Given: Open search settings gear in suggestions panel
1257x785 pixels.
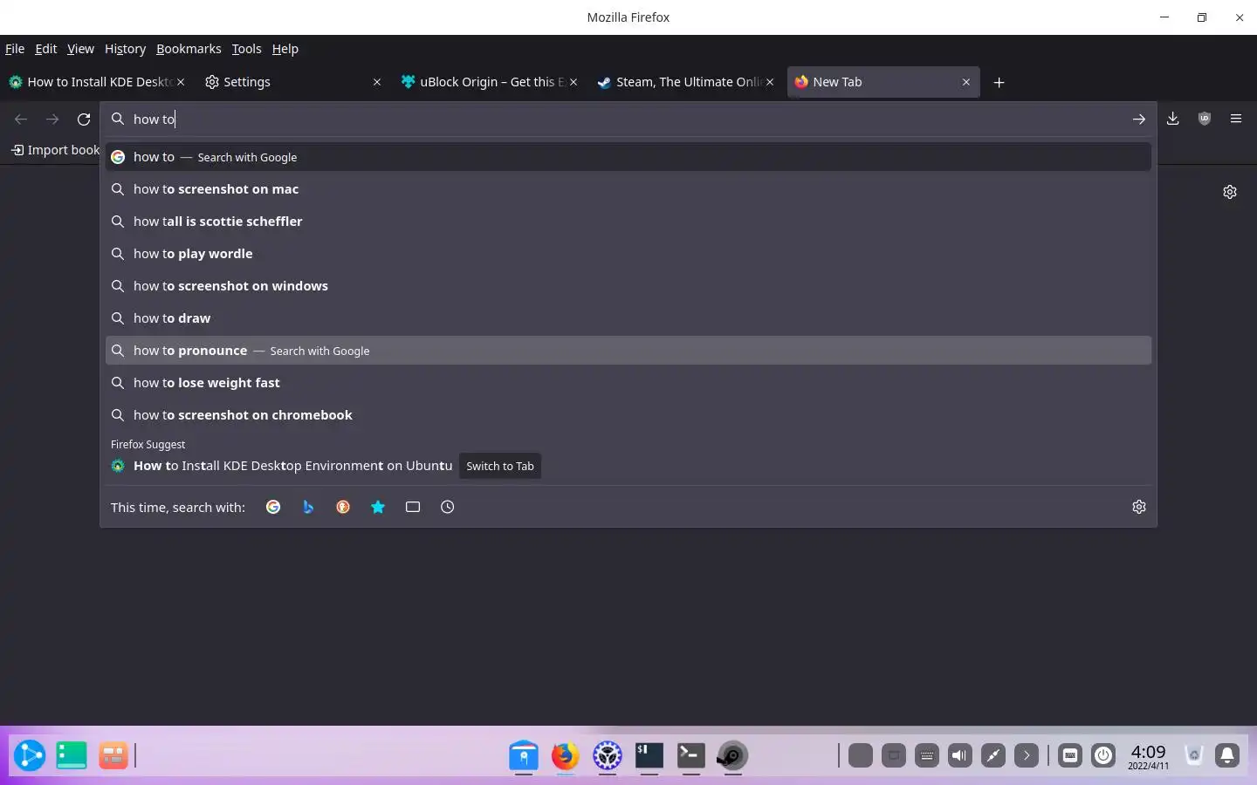Looking at the screenshot, I should point(1139,507).
